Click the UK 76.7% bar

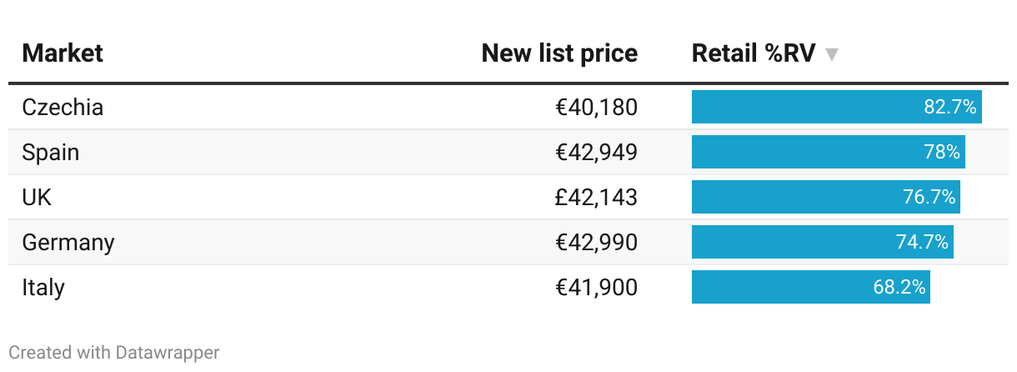pos(825,198)
